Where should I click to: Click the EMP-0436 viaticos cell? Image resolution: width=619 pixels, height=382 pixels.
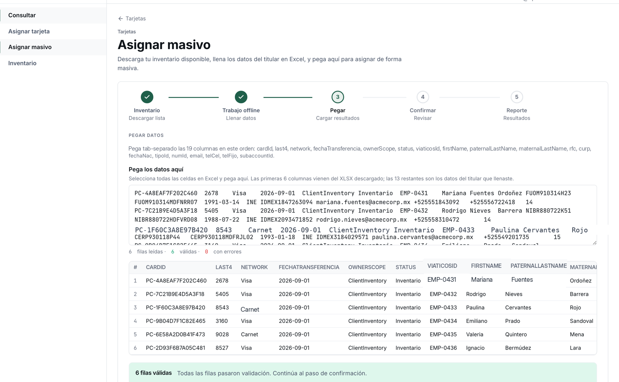(443, 348)
